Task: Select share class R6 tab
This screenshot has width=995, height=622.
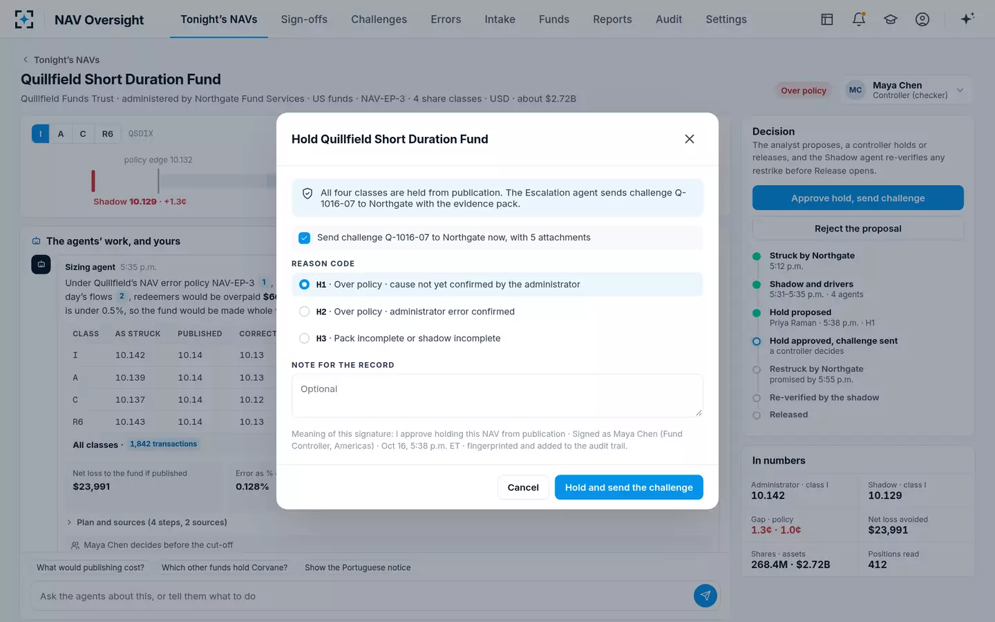Action: (x=108, y=134)
